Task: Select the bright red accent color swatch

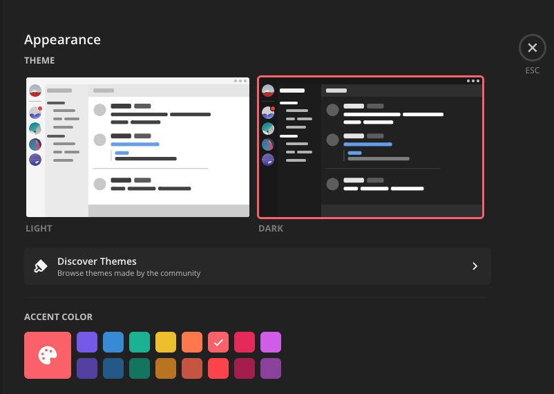Action: 218,368
